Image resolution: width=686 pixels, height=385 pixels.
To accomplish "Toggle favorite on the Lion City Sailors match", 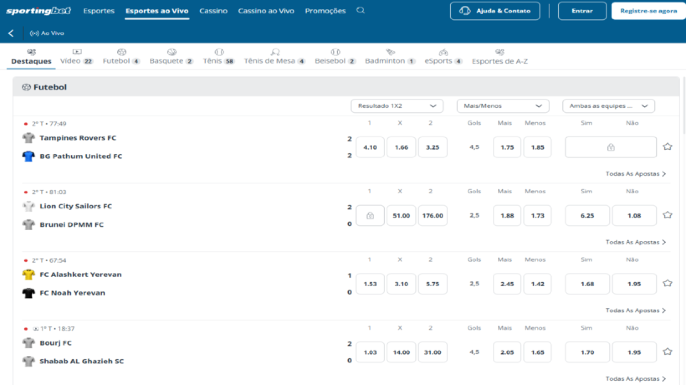I will click(x=667, y=215).
